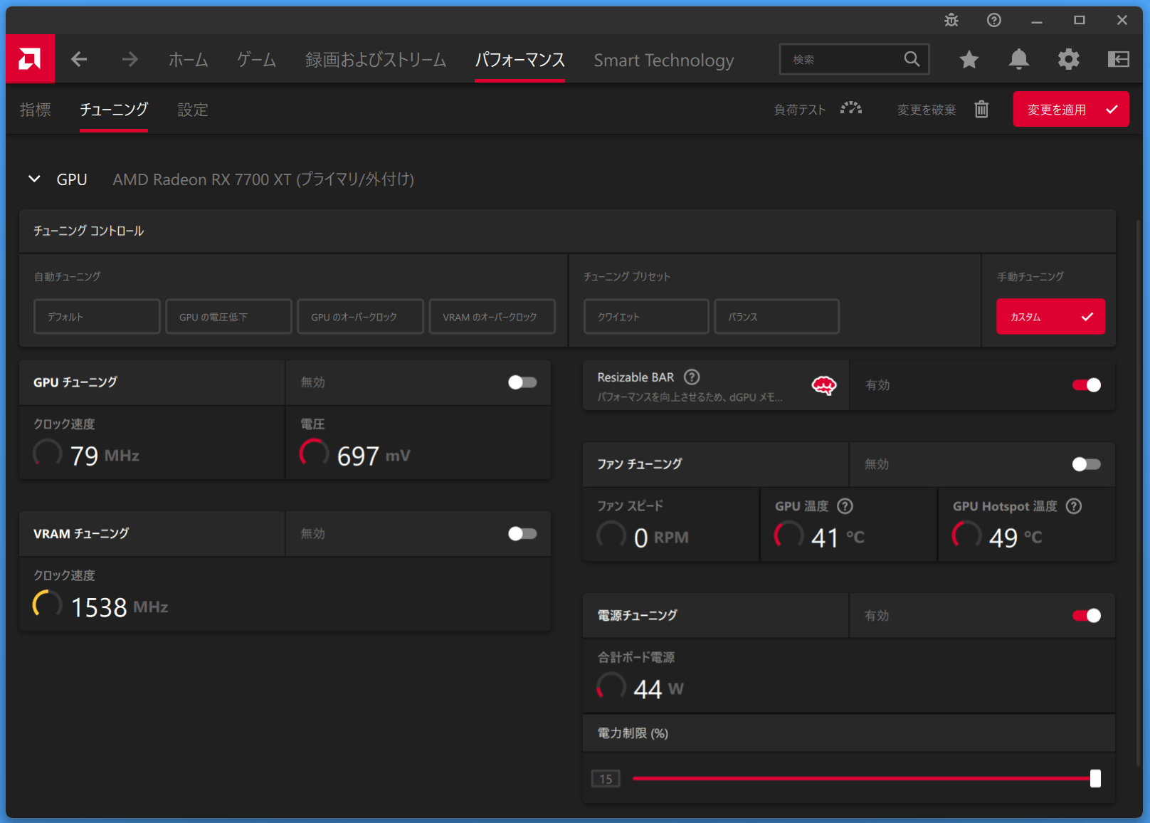This screenshot has height=823, width=1150.
Task: Select the パフォーマンス tab
Action: pyautogui.click(x=520, y=60)
